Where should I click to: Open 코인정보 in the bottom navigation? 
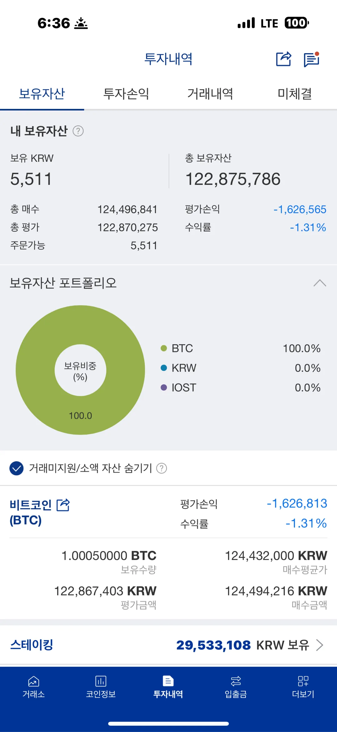coord(101,687)
